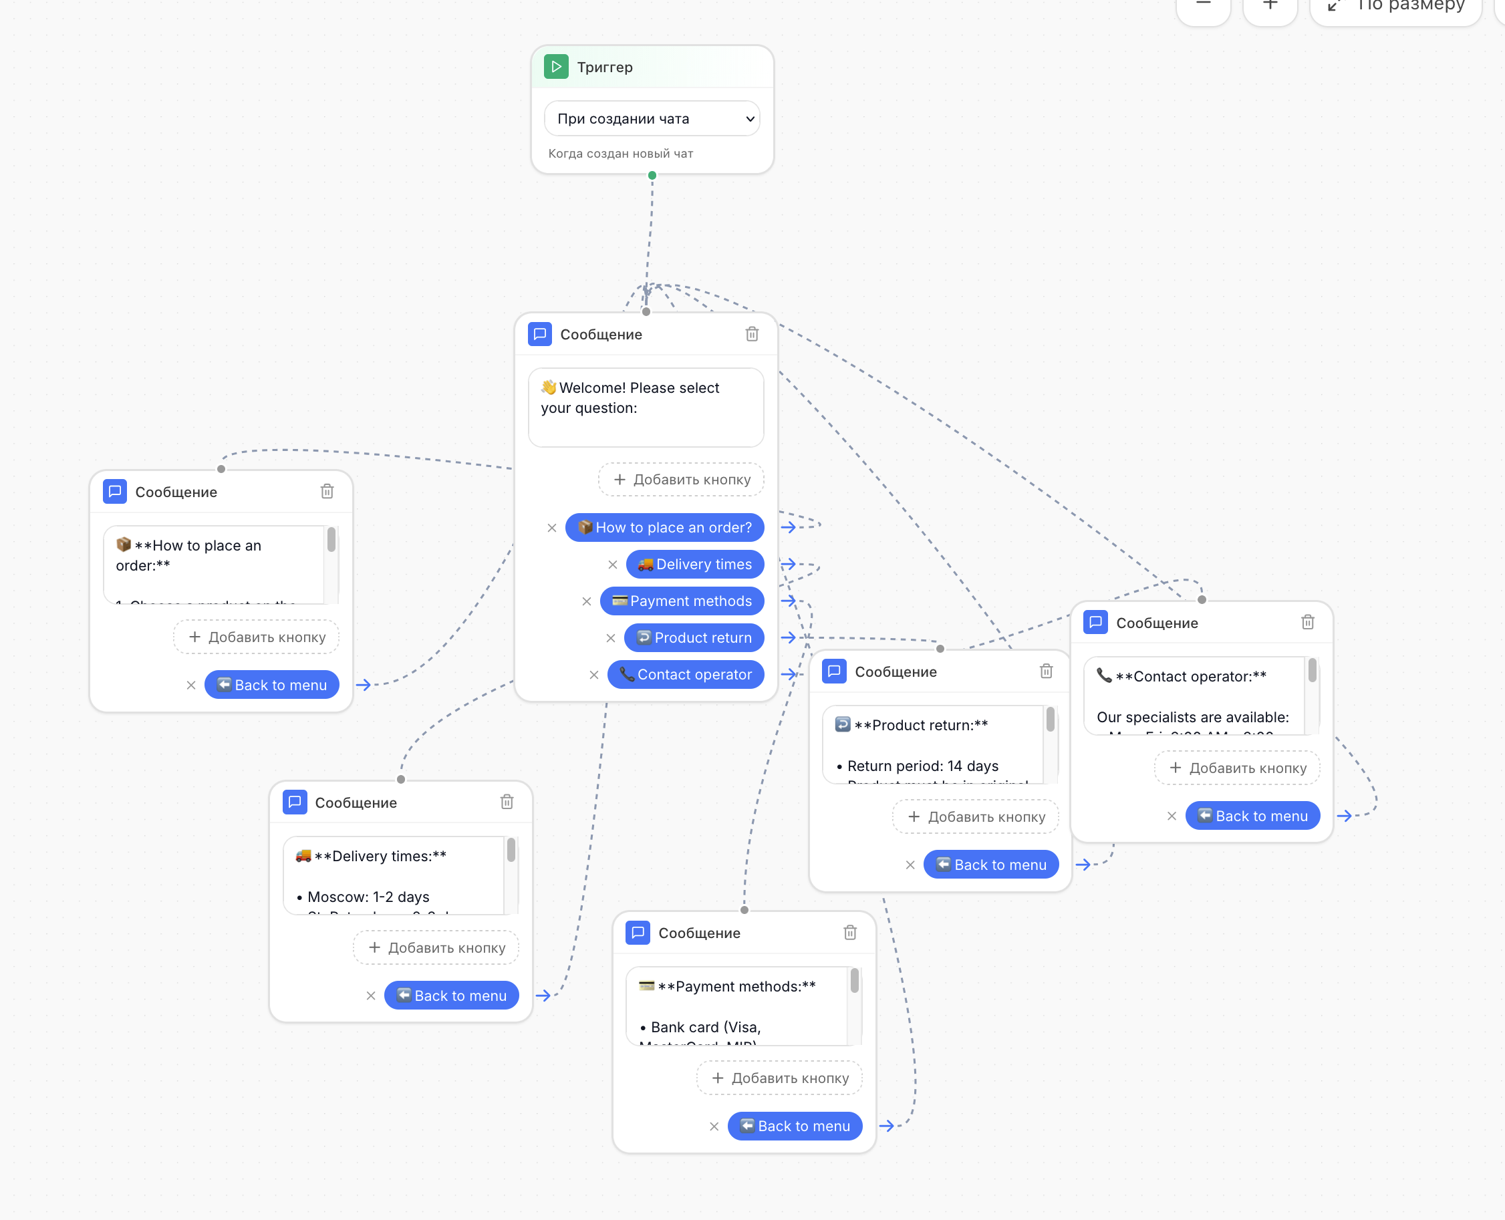This screenshot has height=1220, width=1505.
Task: Select the 'Product return' menu button
Action: coord(694,637)
